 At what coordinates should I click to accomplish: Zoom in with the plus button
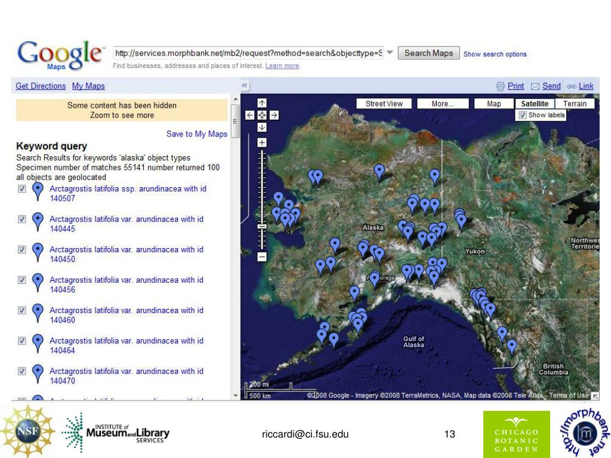(262, 143)
